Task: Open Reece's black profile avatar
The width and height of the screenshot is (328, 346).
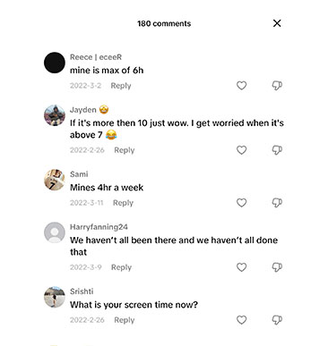Action: coord(55,63)
